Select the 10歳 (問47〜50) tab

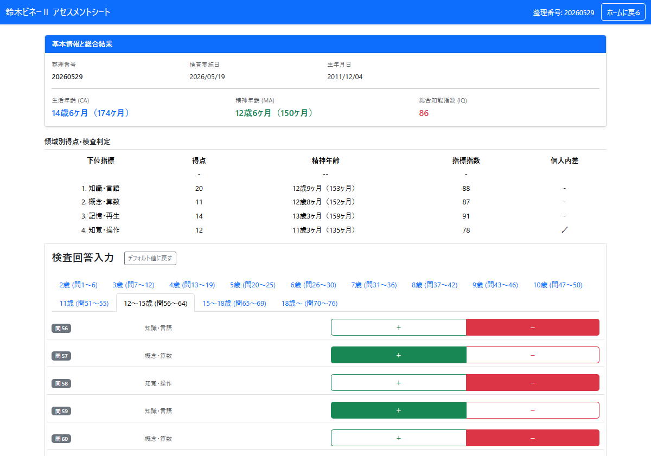[558, 285]
